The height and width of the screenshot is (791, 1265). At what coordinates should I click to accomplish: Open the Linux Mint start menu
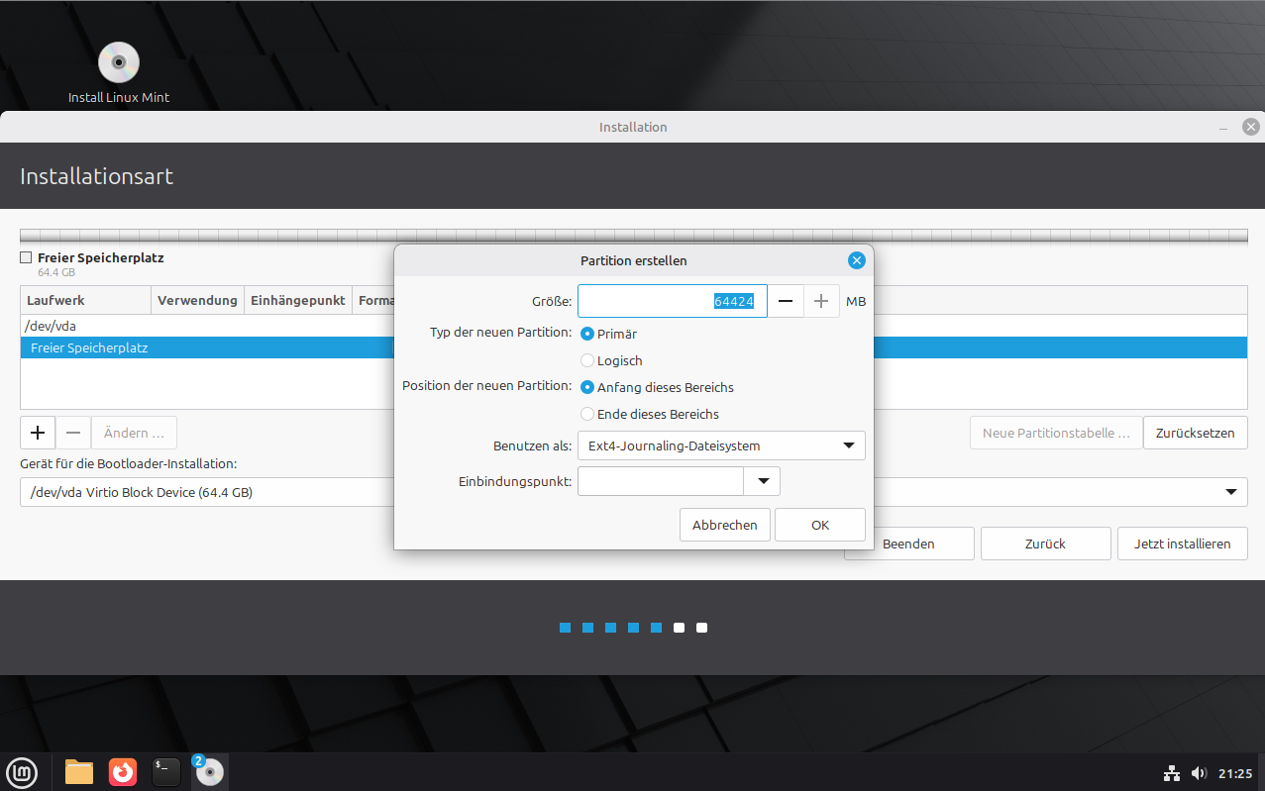point(22,771)
